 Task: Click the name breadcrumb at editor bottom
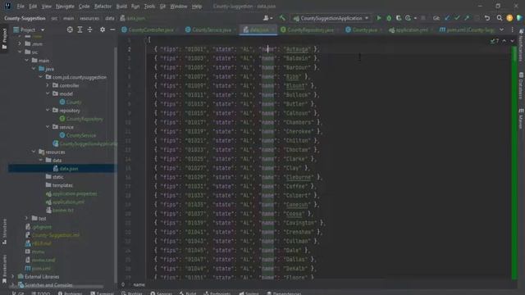tap(139, 284)
